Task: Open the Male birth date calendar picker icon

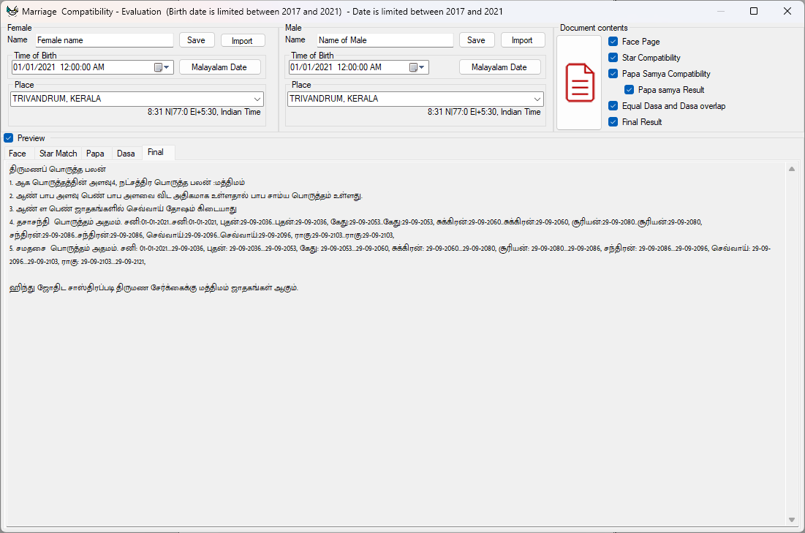Action: click(412, 67)
